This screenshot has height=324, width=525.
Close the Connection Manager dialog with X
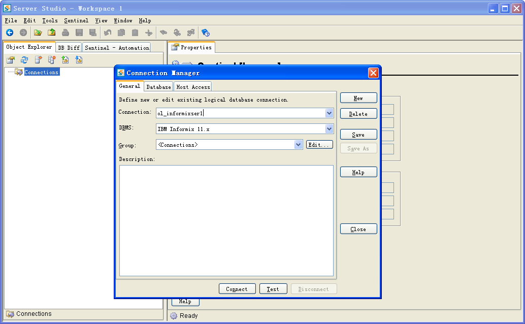coord(373,73)
